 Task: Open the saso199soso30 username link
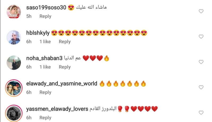coord(46,7)
